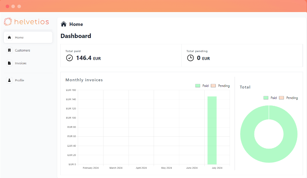
Task: Click the Profile person icon
Action: pos(9,80)
